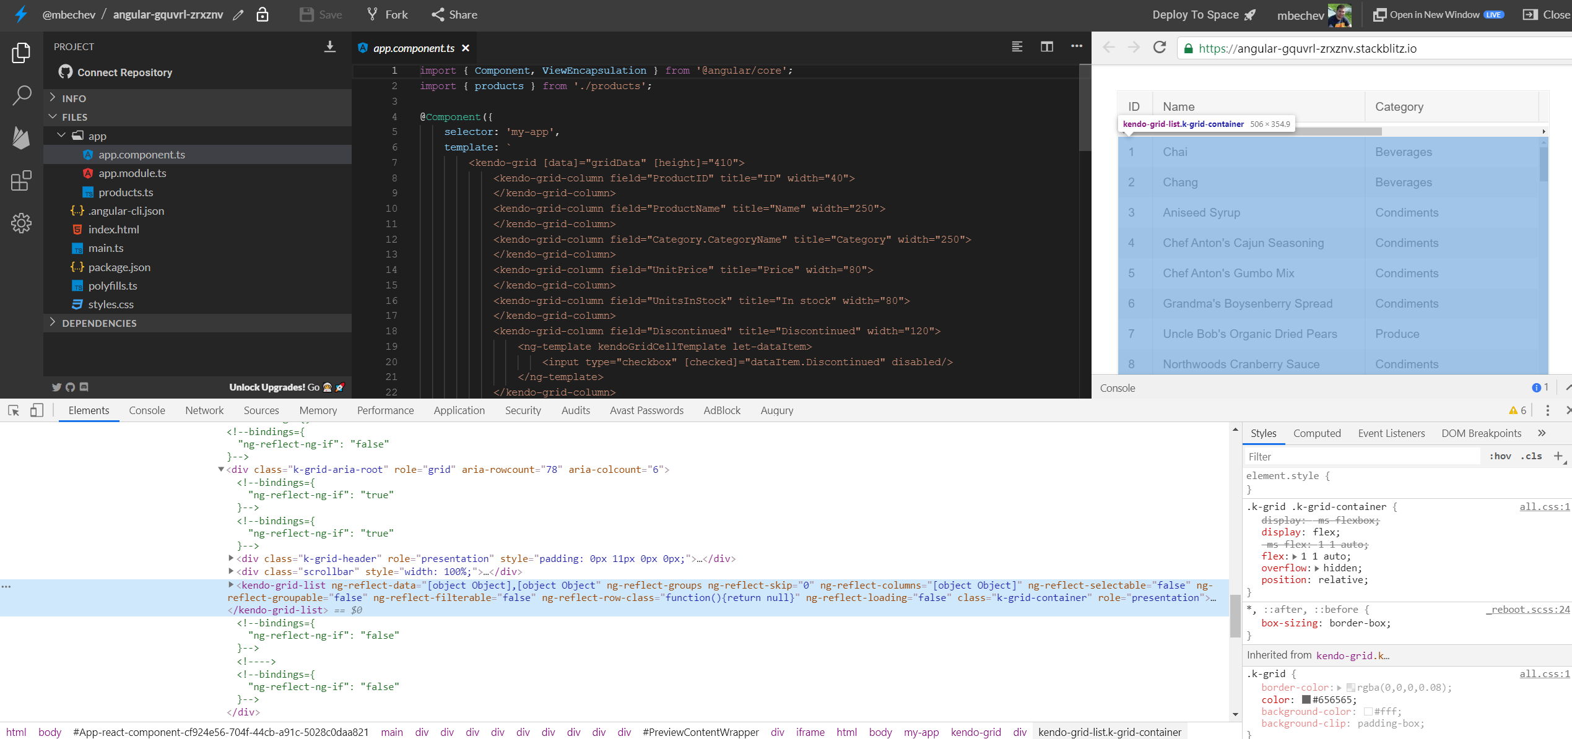This screenshot has height=739, width=1572.
Task: Expand the k-grid-header div node
Action: (x=232, y=558)
